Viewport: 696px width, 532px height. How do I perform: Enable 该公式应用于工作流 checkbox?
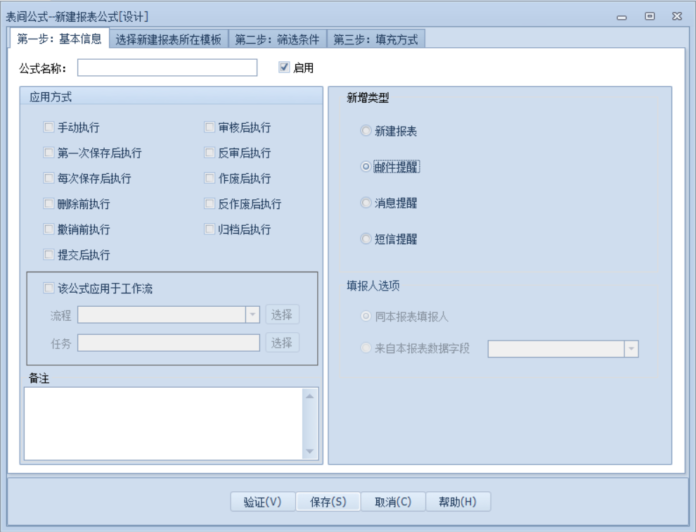[x=49, y=287]
